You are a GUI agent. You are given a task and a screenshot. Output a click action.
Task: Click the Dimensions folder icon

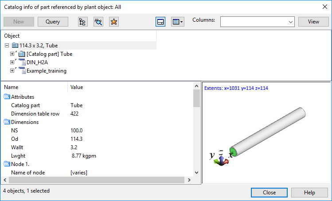click(7, 122)
